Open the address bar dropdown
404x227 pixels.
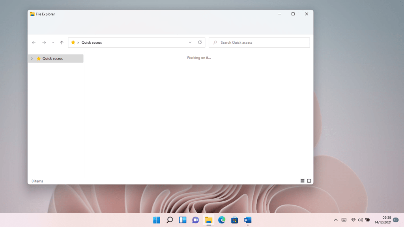pos(190,42)
